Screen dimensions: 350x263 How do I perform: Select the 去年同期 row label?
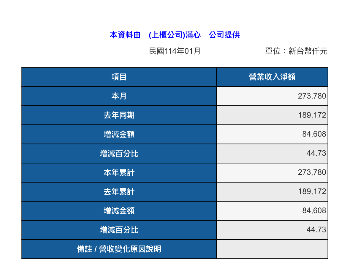point(119,115)
